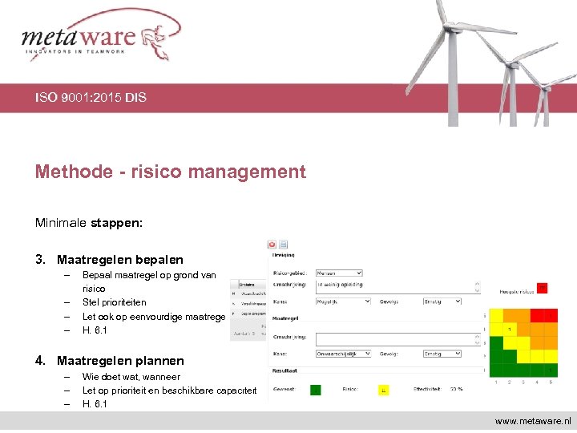Click the 'Maatregelen plannen' heading

click(120, 361)
